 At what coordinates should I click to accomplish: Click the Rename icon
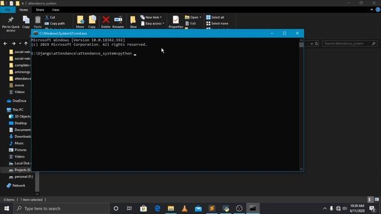(118, 20)
